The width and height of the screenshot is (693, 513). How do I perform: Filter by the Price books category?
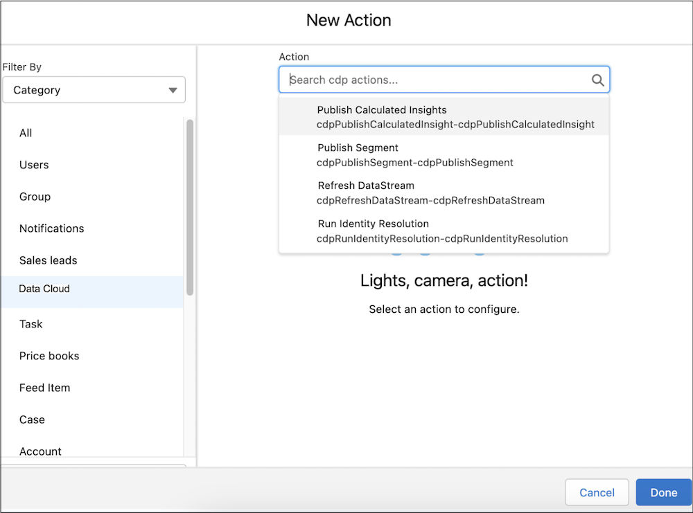92,356
